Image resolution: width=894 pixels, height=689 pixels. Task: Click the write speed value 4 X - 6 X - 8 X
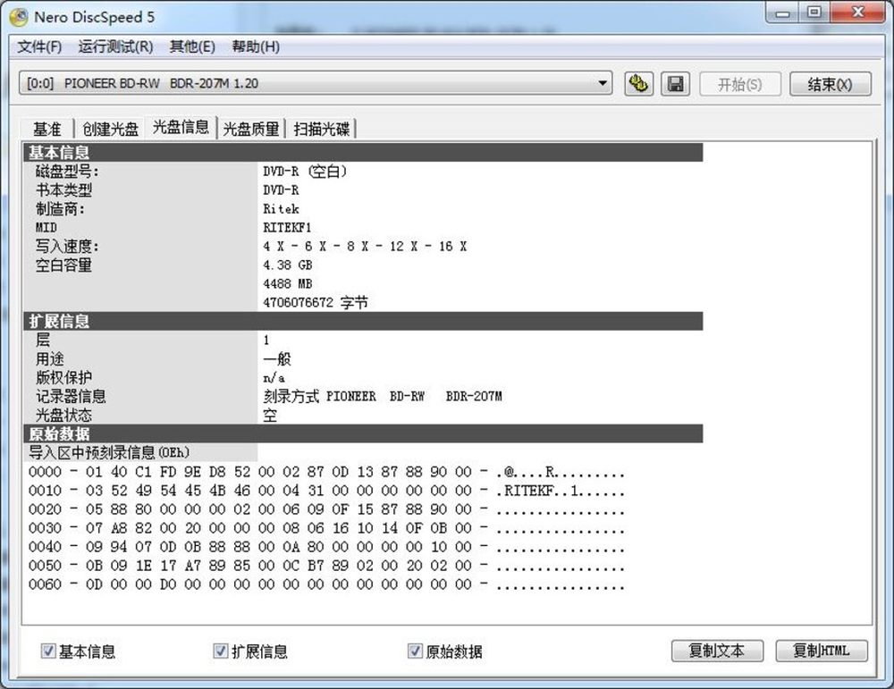tap(365, 246)
